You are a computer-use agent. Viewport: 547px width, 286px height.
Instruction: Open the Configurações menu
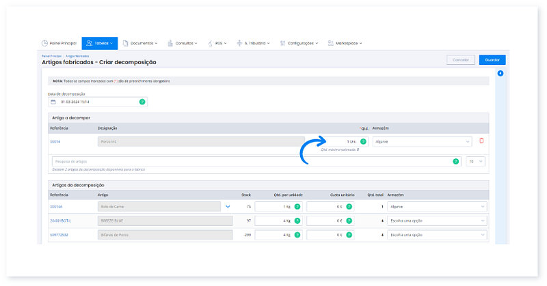pos(299,43)
